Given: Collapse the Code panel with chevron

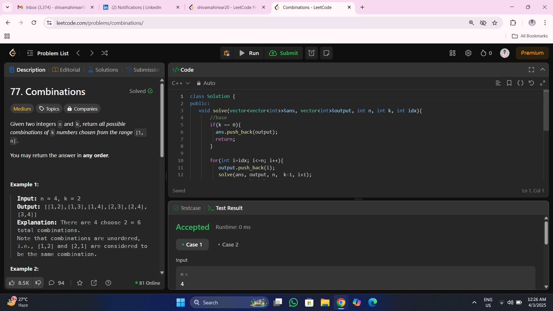Looking at the screenshot, I should click(x=542, y=70).
